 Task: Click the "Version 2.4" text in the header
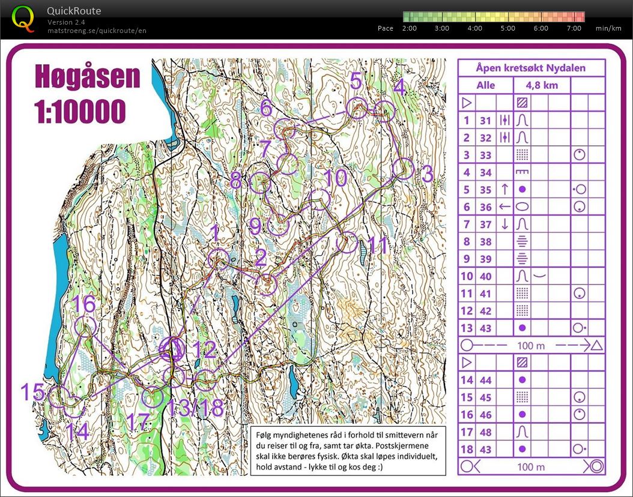tap(66, 22)
